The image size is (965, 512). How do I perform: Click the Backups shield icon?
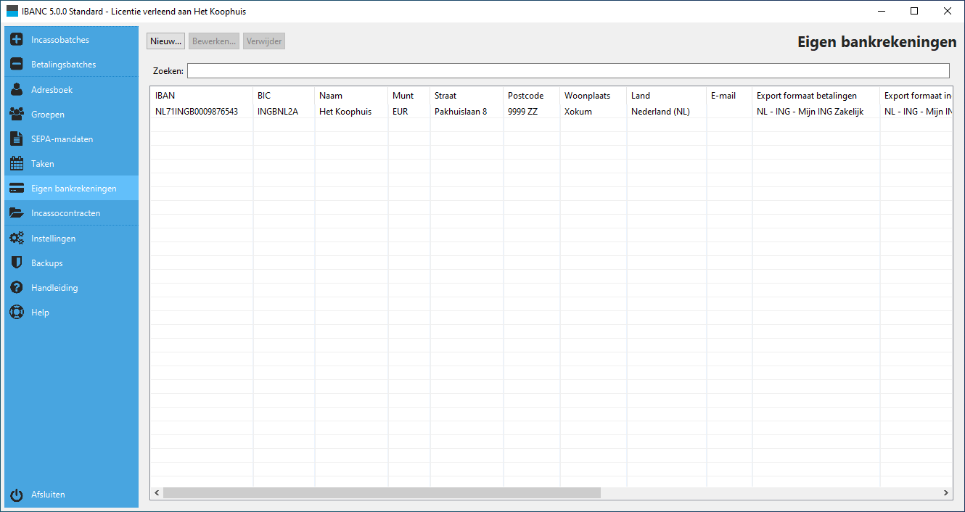[17, 263]
